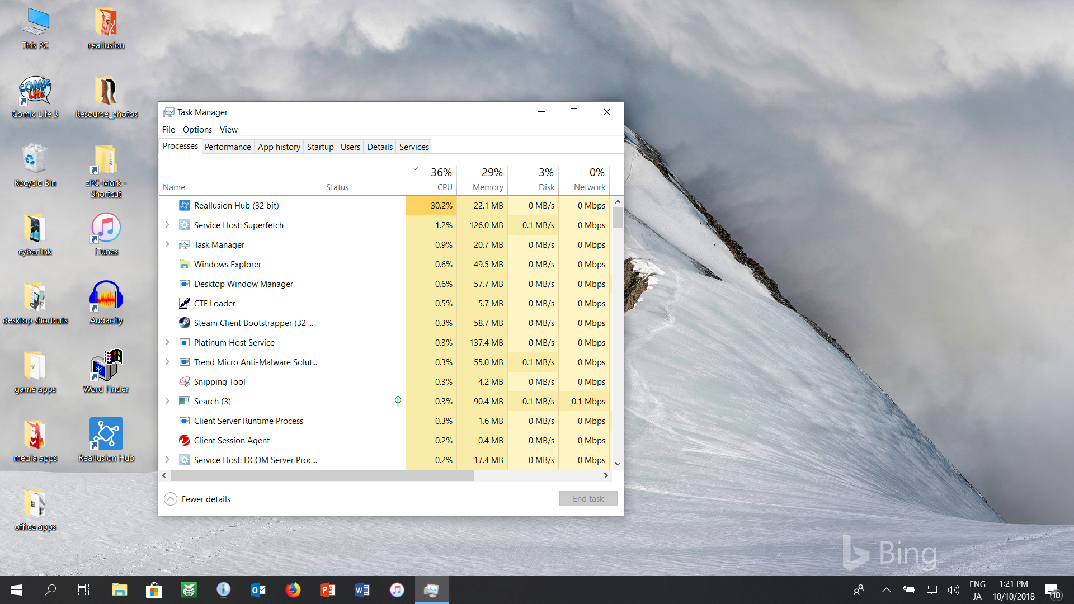Select the Comic Life 3 desktop shortcut
The width and height of the screenshot is (1074, 604).
[35, 97]
